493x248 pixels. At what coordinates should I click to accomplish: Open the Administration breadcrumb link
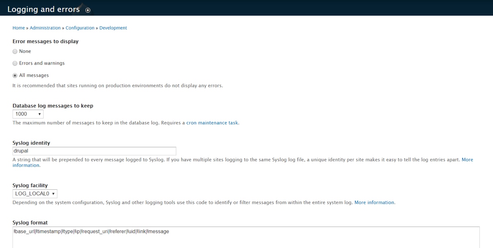click(45, 28)
